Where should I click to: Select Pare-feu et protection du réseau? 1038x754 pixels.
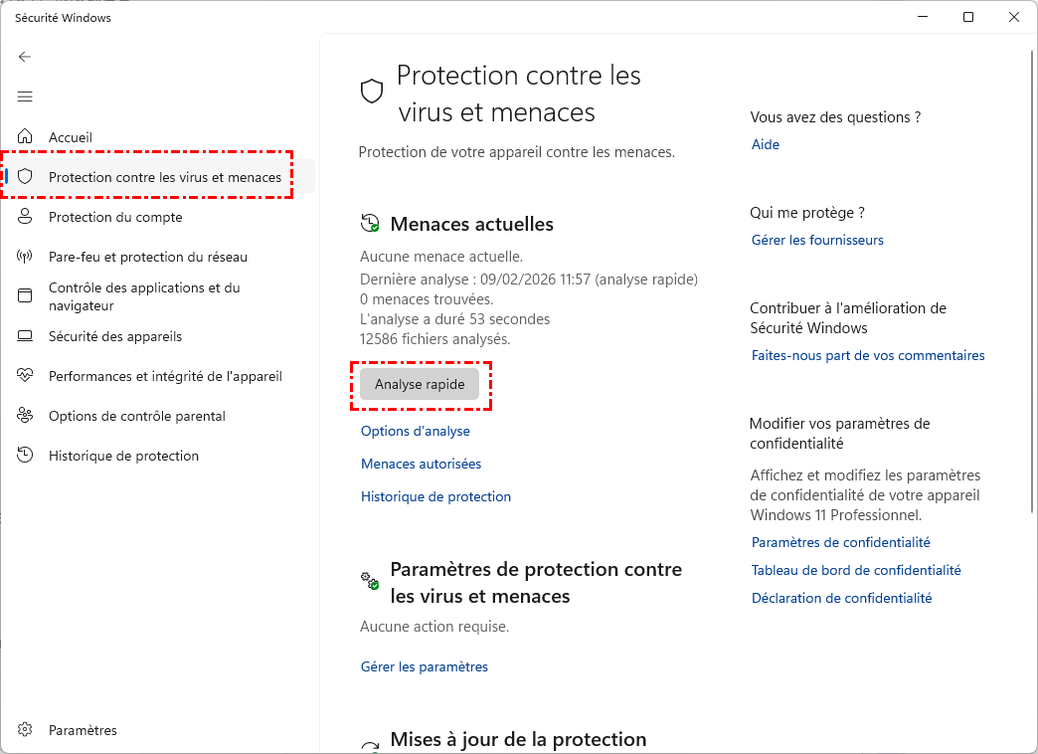148,257
